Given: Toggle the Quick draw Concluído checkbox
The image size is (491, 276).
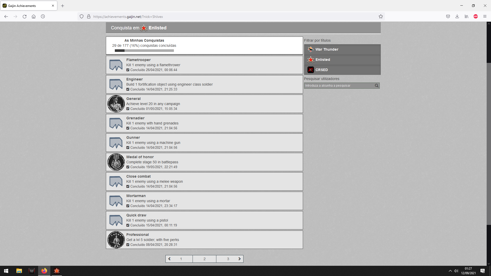Looking at the screenshot, I should pos(128,225).
